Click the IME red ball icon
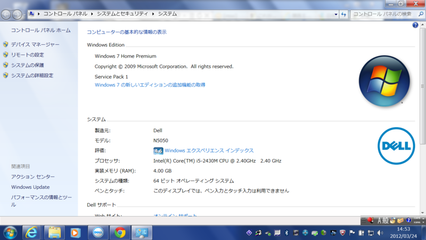 click(x=371, y=220)
